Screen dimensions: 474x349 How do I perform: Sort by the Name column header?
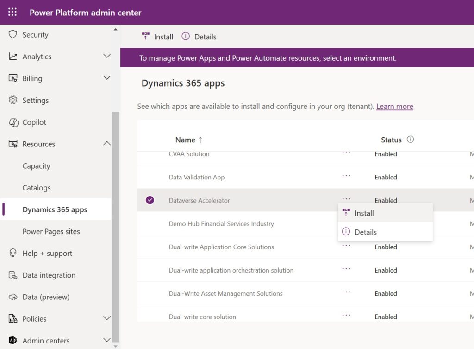click(185, 140)
